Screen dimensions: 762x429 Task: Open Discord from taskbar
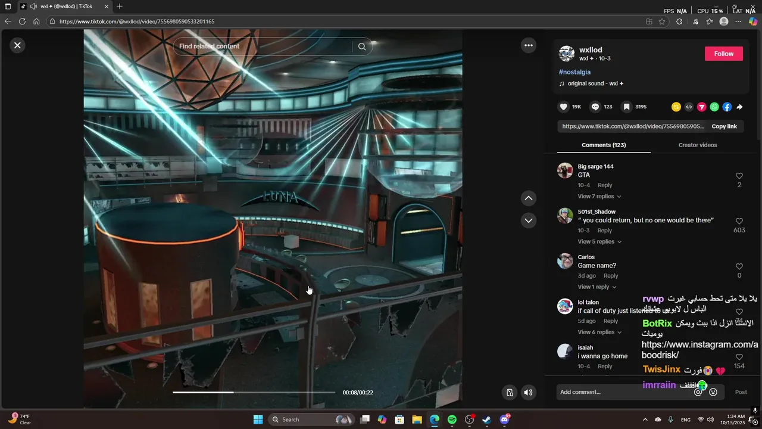505,419
